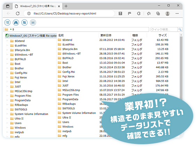Open the list view toolbar icon
The image size is (196, 147).
coord(7,23)
